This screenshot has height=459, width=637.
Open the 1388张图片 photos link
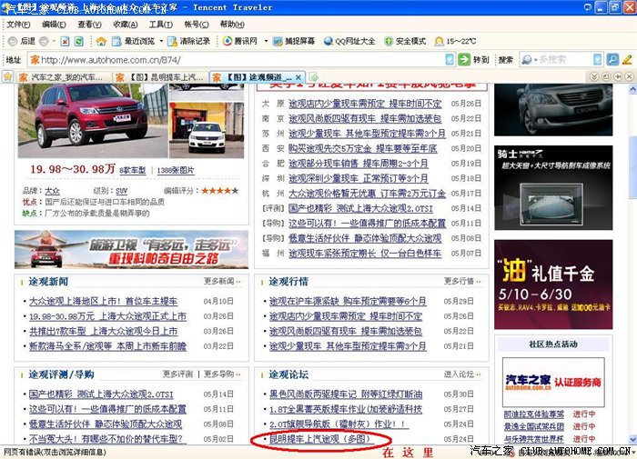(176, 170)
